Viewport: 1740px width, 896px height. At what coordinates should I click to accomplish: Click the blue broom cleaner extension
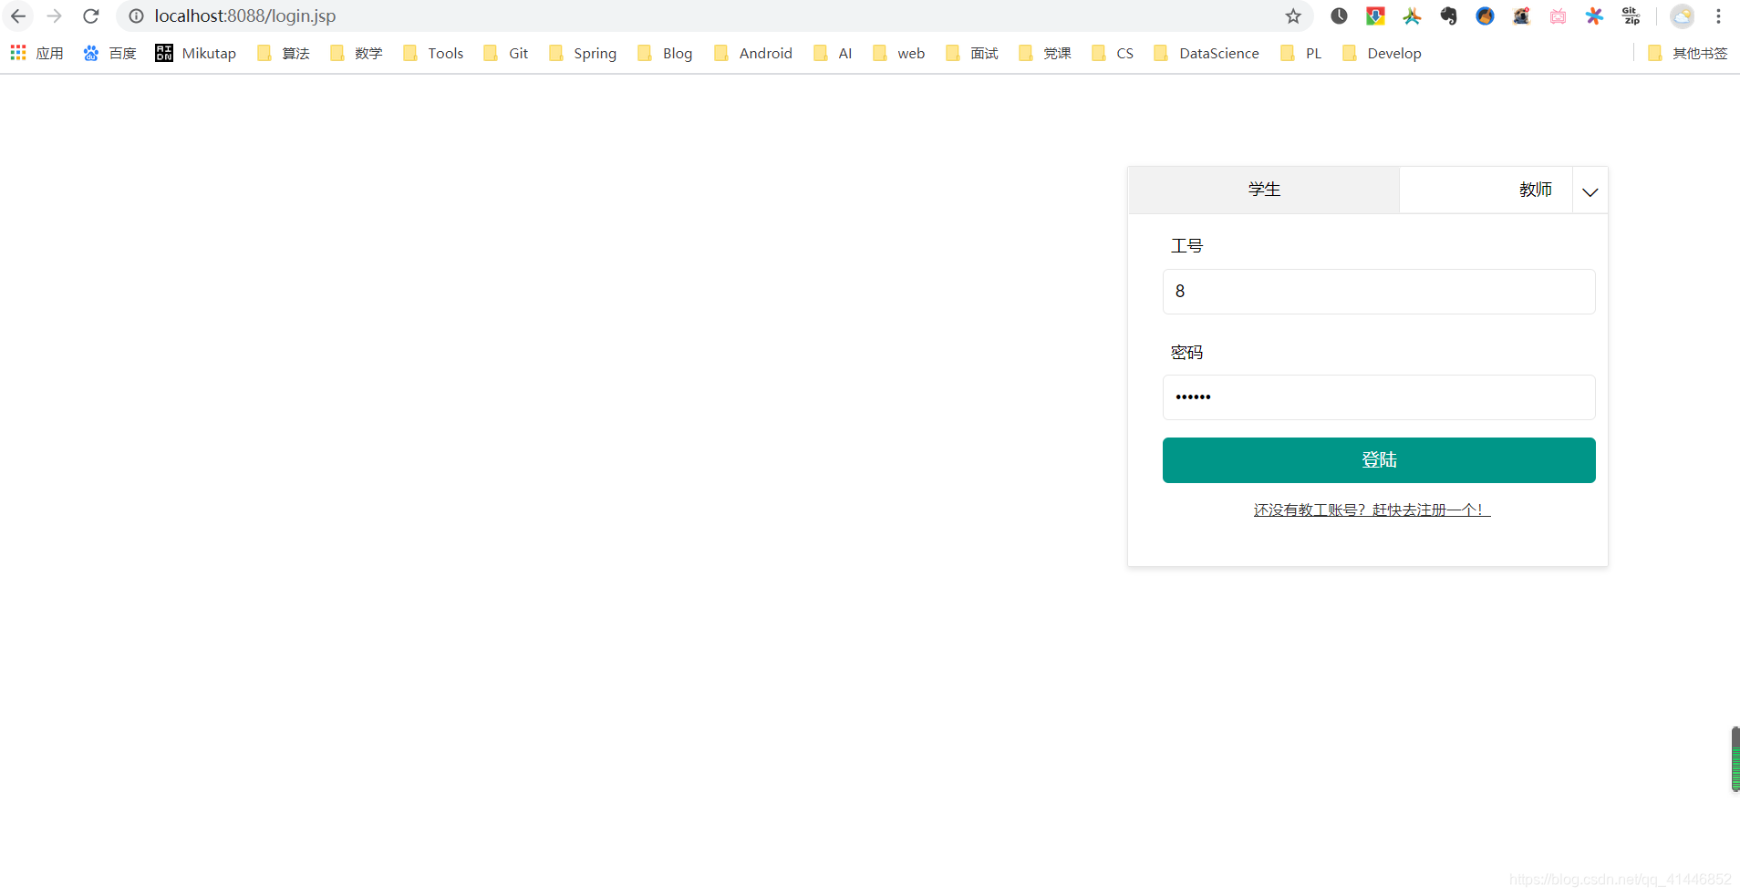tap(1485, 15)
